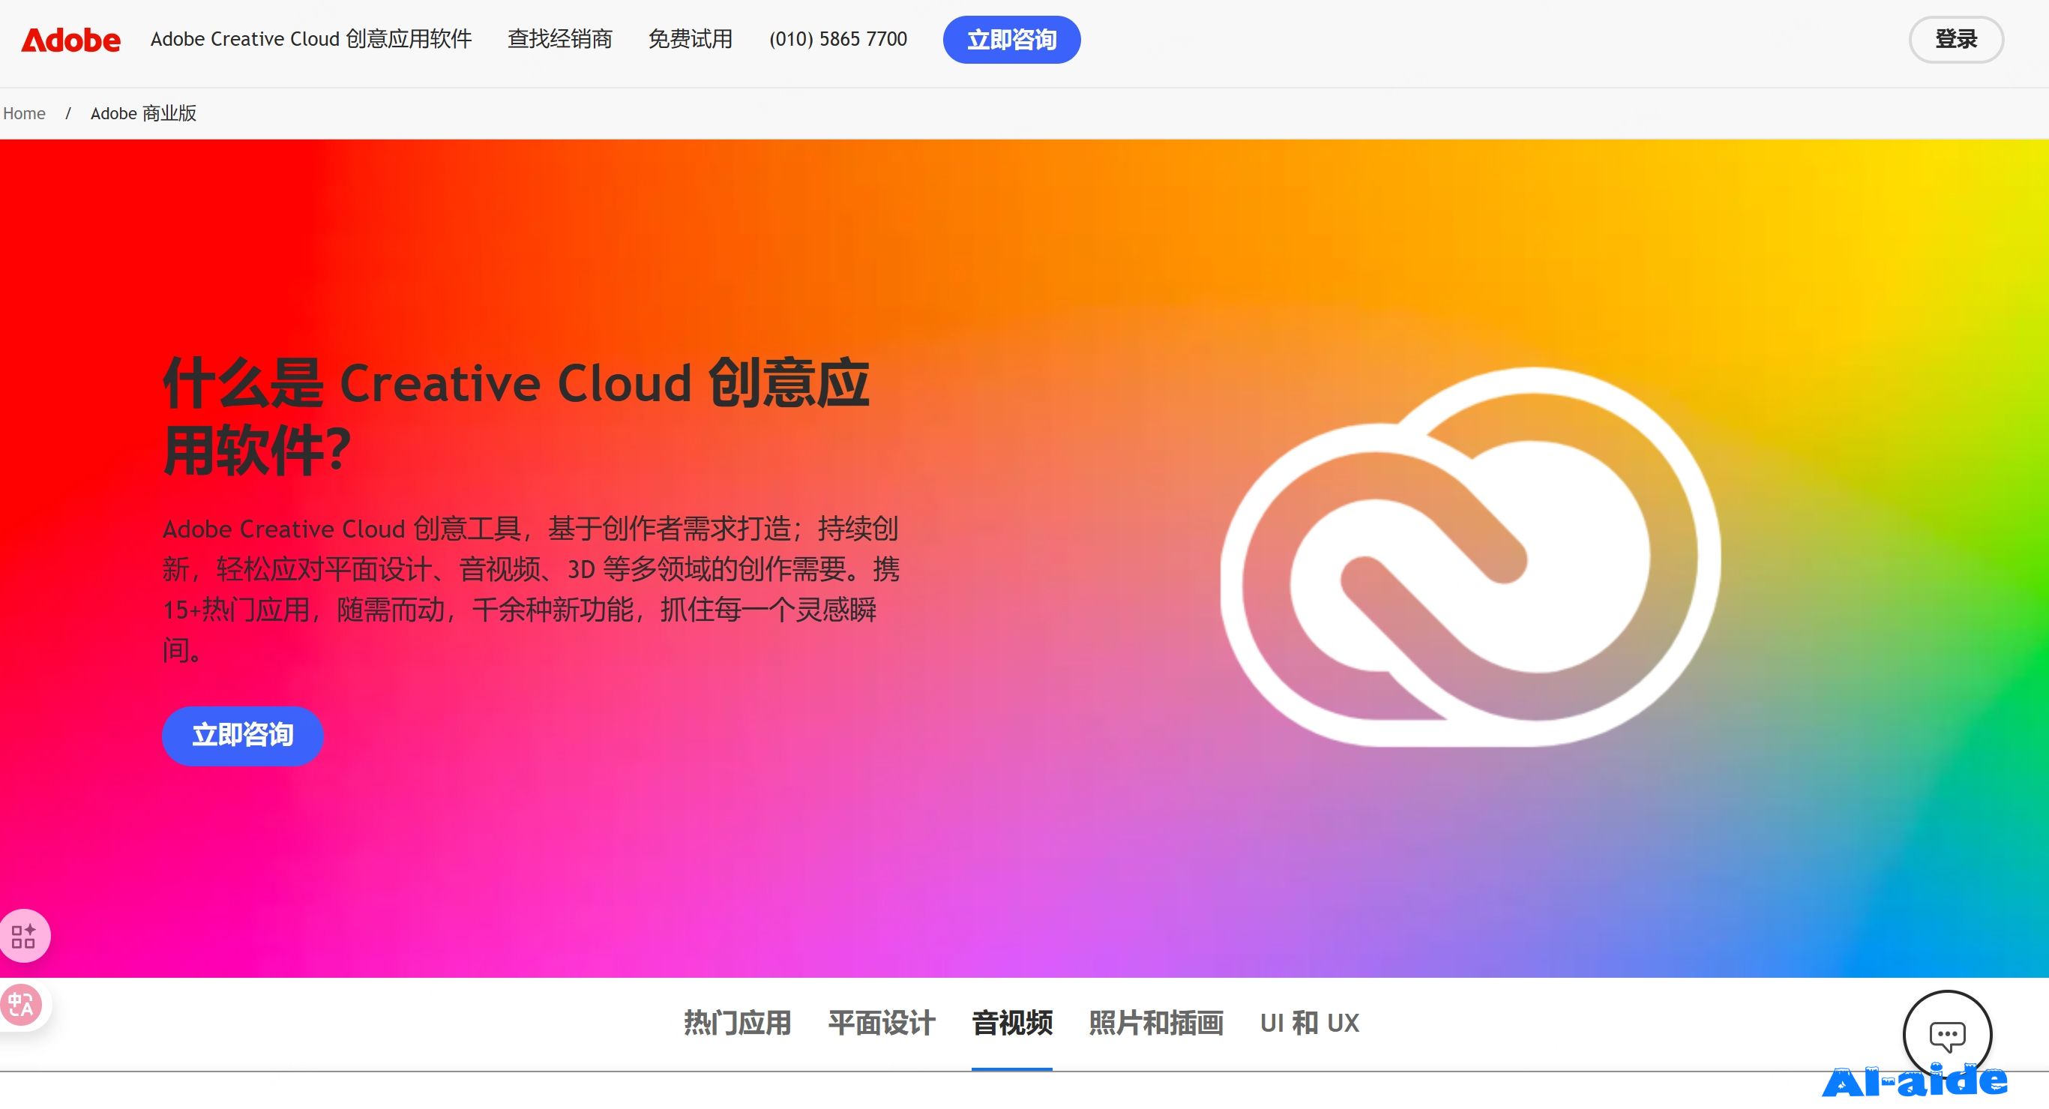2049x1109 pixels.
Task: Open the chat bubble support icon
Action: (x=1946, y=1034)
